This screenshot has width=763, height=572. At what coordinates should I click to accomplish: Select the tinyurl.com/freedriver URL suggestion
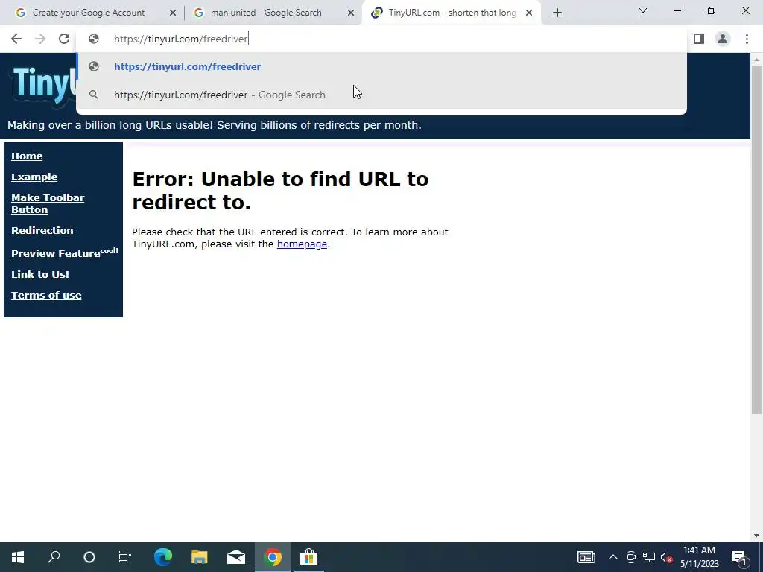(x=381, y=66)
